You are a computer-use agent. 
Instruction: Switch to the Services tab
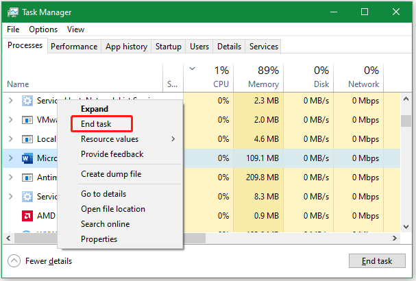(263, 47)
